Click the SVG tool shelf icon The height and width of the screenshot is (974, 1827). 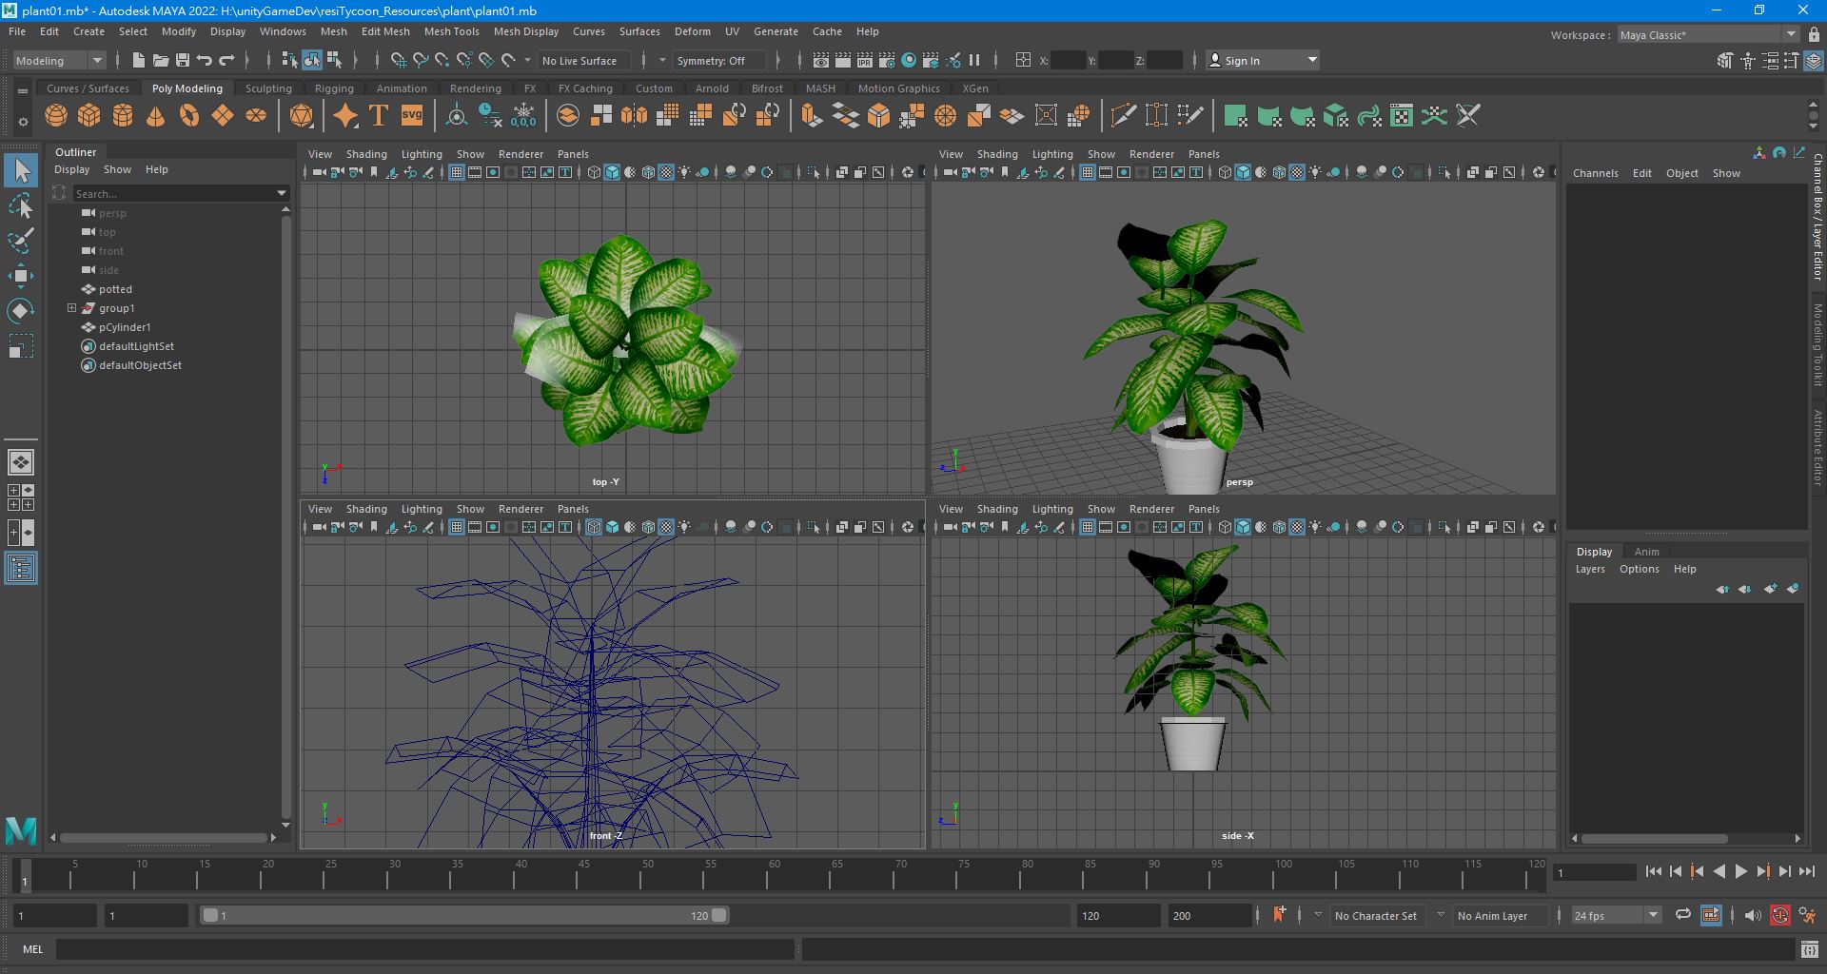pos(411,116)
